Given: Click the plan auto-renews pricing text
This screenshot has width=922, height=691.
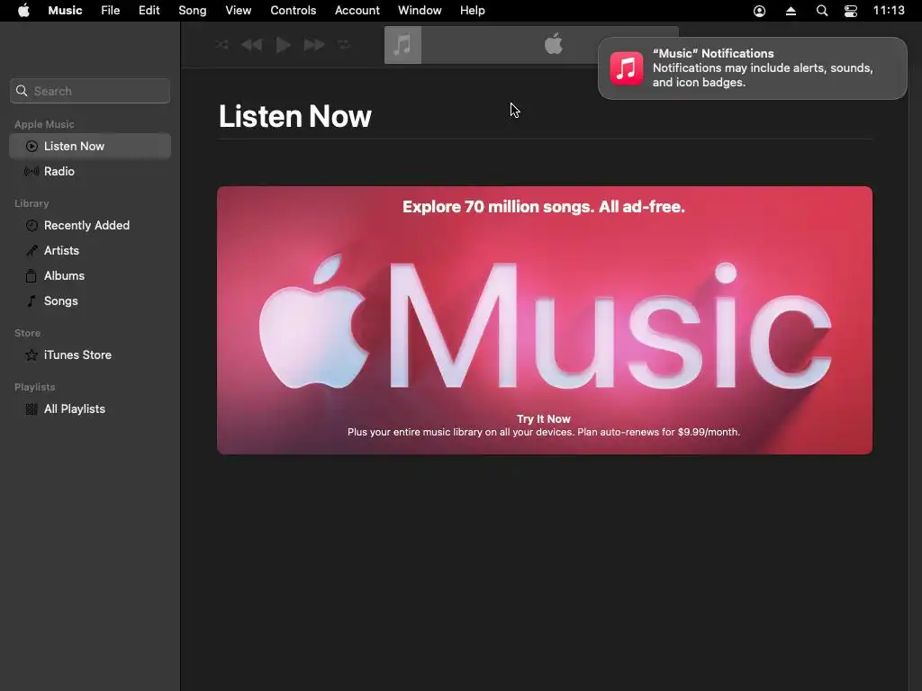Looking at the screenshot, I should 544,433.
